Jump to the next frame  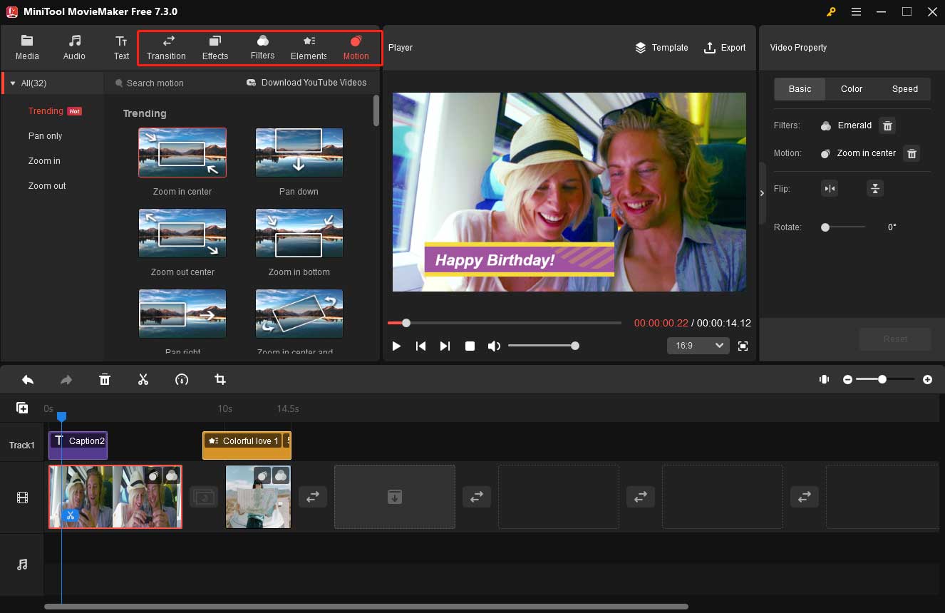point(445,346)
